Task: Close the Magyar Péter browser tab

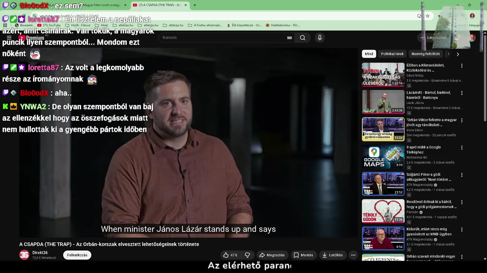Action: 125,5
